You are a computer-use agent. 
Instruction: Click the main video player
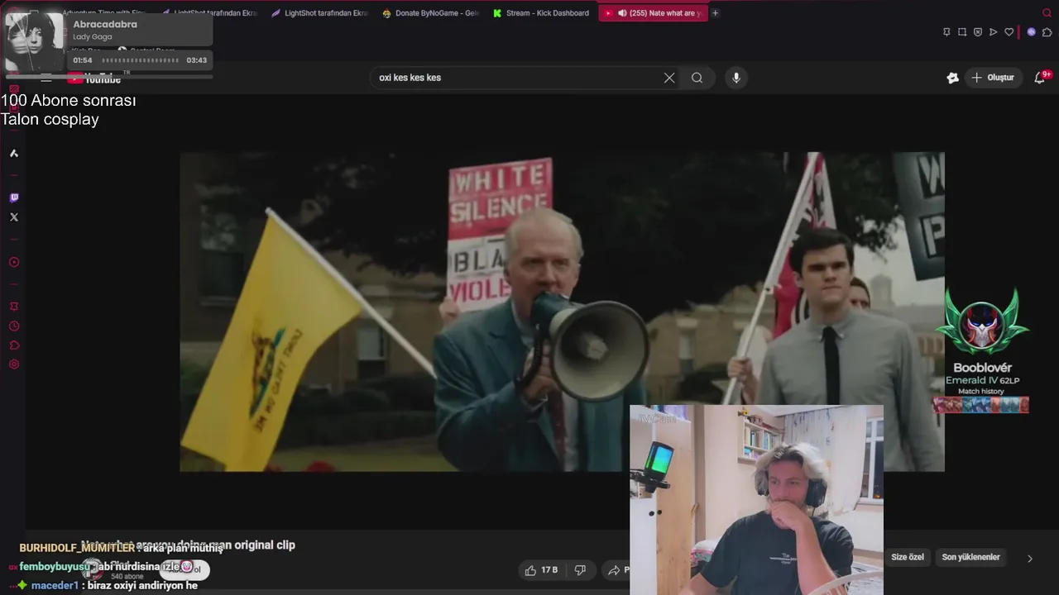pyautogui.click(x=562, y=312)
